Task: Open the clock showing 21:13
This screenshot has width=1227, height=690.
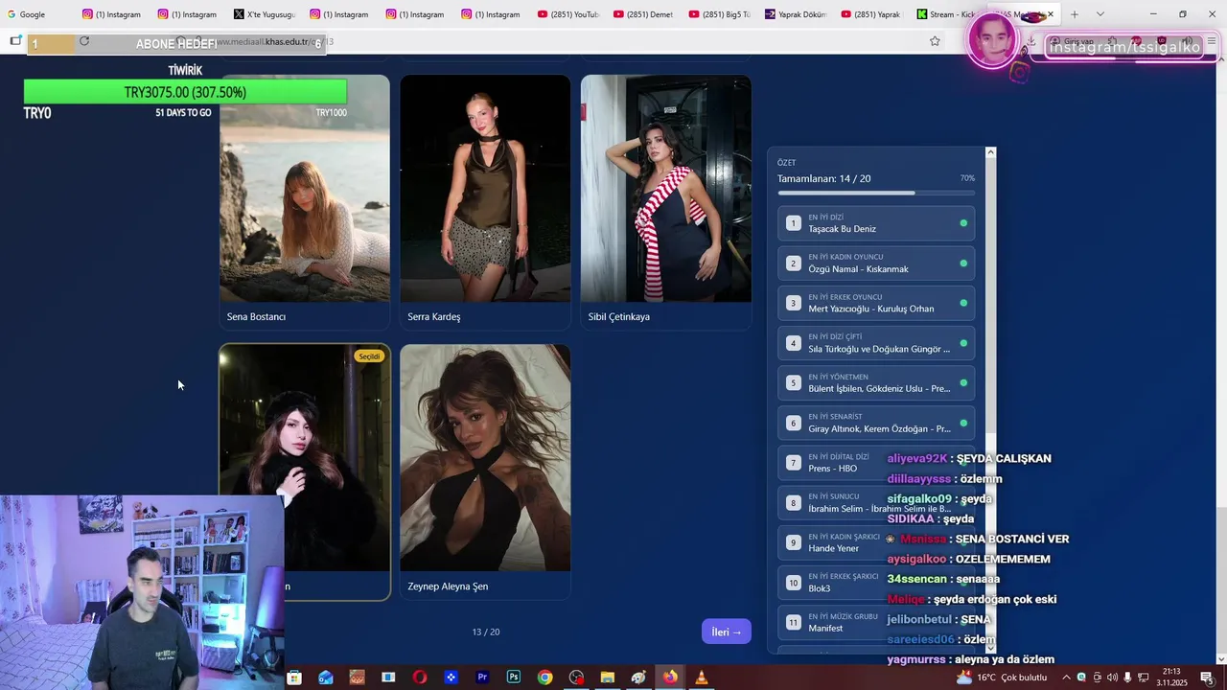Action: click(x=1172, y=678)
